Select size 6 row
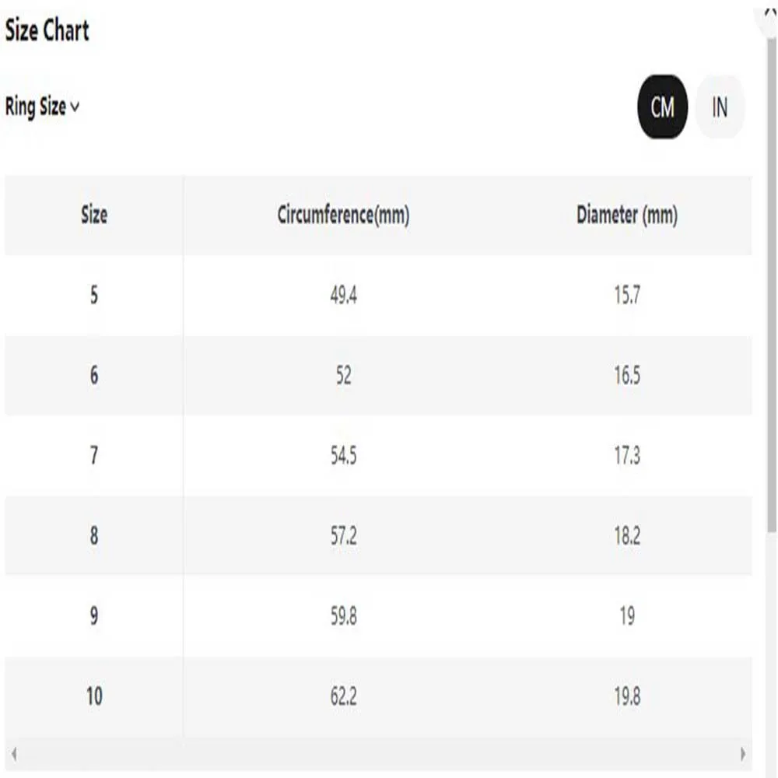This screenshot has height=778, width=778. 379,376
